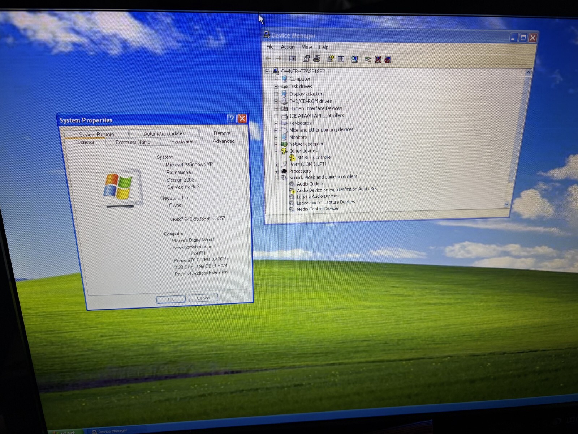
Task: Collapse the OWNER-C7A321887 root node
Action: 268,71
